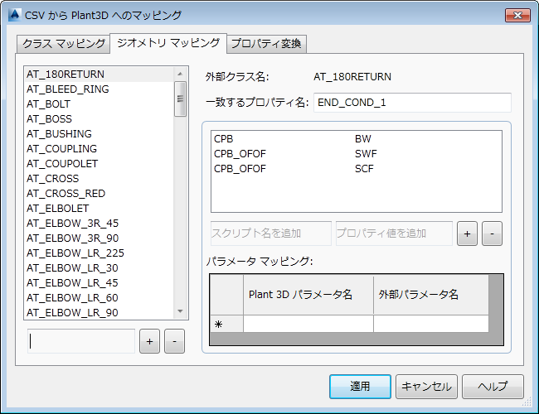Click the new-row asterisk header cell

(226, 324)
